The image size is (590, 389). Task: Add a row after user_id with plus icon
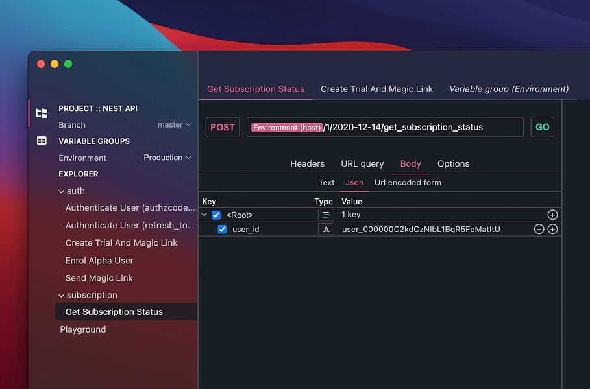click(552, 229)
